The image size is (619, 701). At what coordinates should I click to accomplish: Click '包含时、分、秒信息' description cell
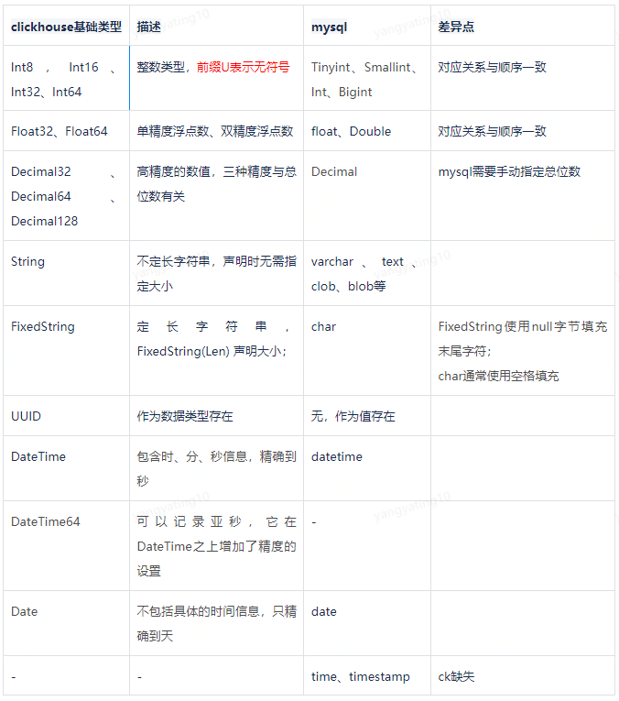tap(216, 468)
